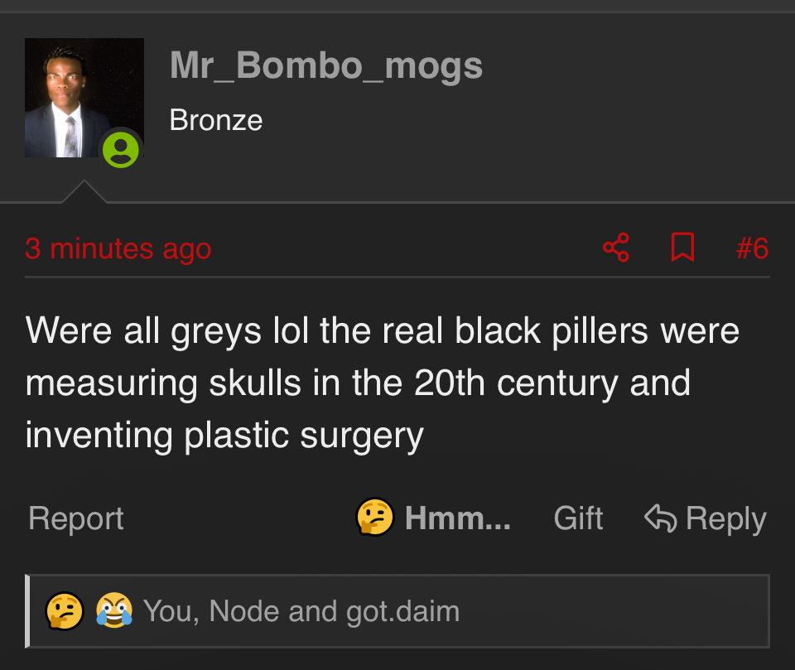Open Mr_Bombo_mogs profile via username
The height and width of the screenshot is (670, 795).
(x=326, y=65)
